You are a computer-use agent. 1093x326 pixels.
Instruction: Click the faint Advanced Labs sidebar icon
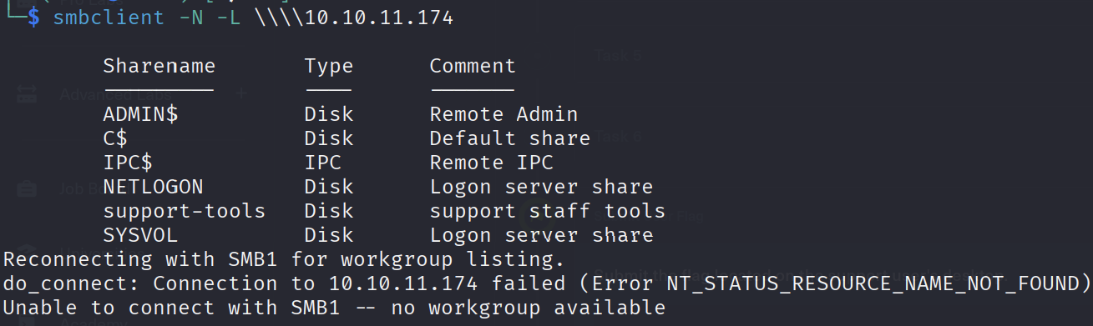(27, 94)
